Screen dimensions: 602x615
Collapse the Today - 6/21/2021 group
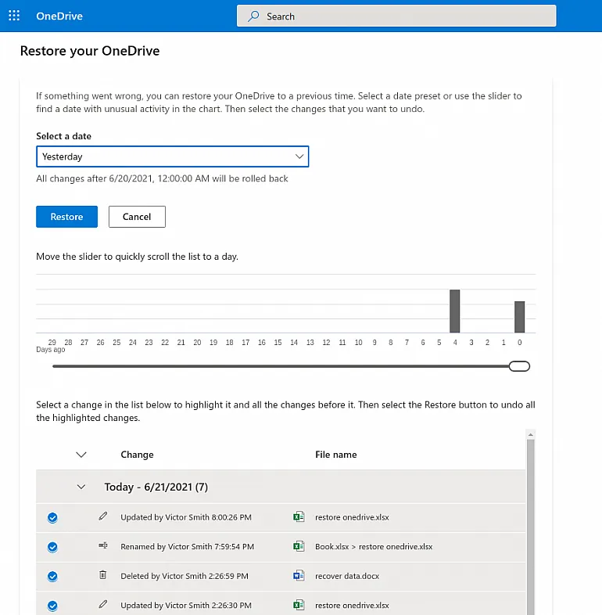point(81,487)
